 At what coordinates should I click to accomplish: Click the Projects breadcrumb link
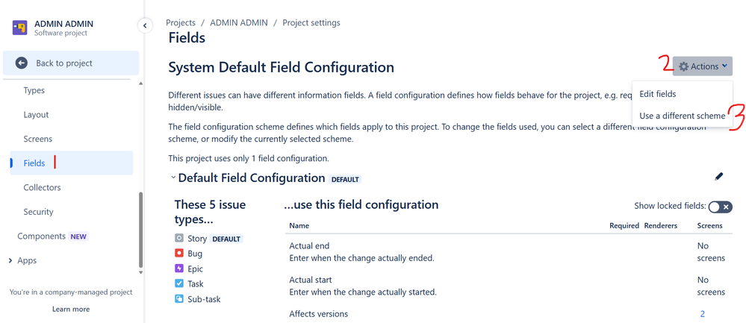[x=181, y=22]
